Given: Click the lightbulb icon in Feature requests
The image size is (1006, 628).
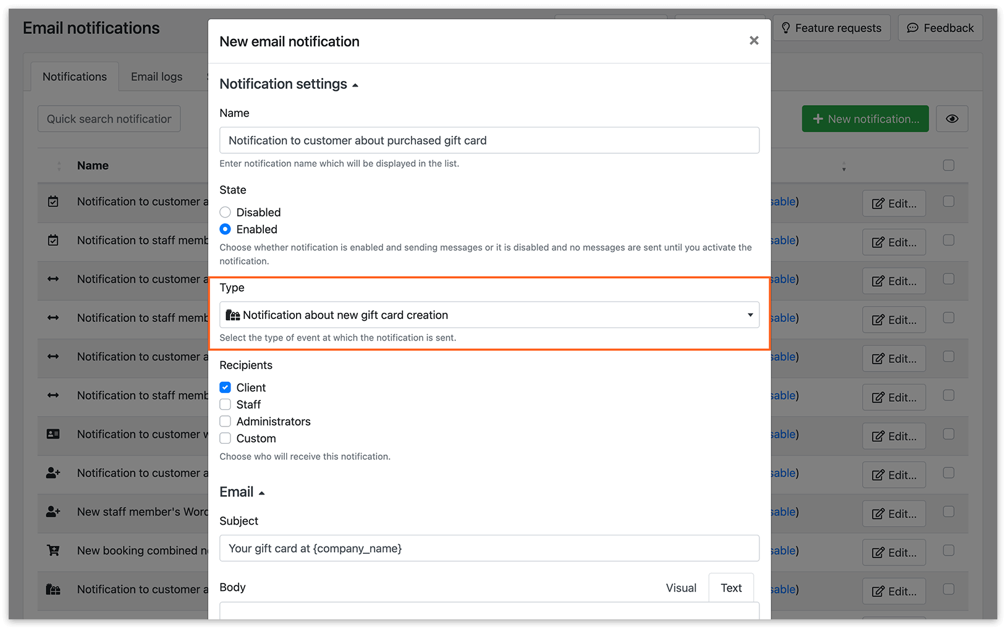Looking at the screenshot, I should click(785, 28).
